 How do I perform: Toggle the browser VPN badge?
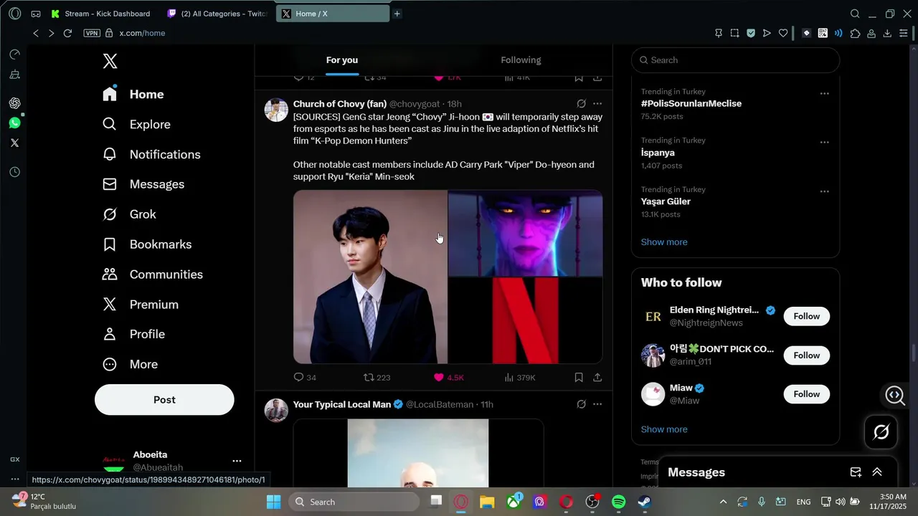(x=92, y=33)
